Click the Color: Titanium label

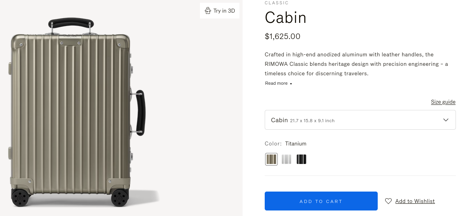click(x=285, y=143)
